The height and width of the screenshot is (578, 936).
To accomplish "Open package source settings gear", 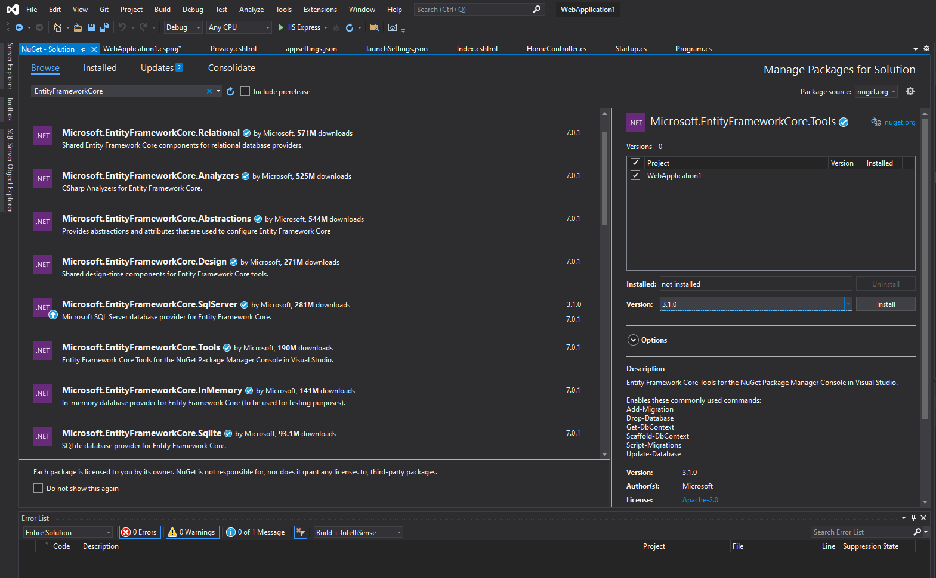I will pyautogui.click(x=910, y=91).
